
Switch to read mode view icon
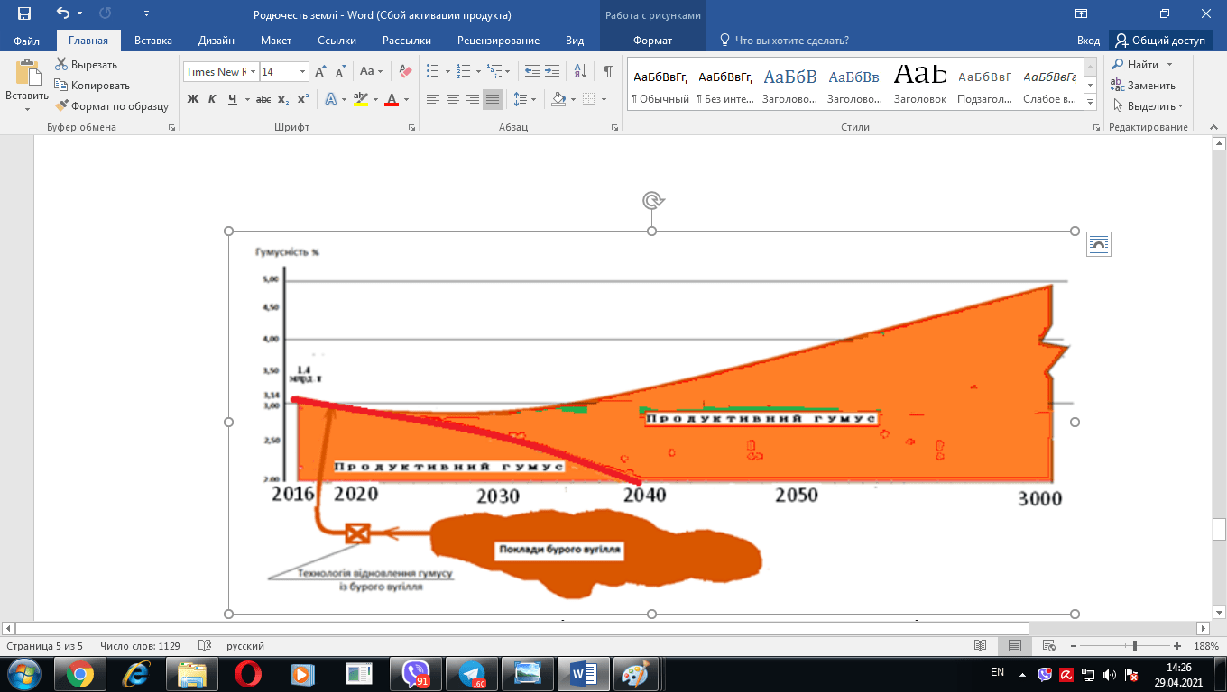981,646
